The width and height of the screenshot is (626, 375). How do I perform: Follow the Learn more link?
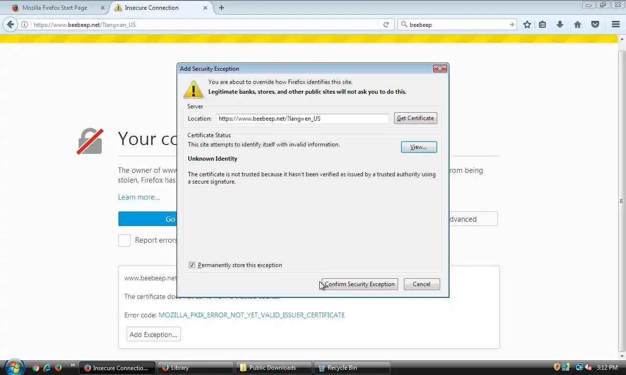(x=139, y=197)
